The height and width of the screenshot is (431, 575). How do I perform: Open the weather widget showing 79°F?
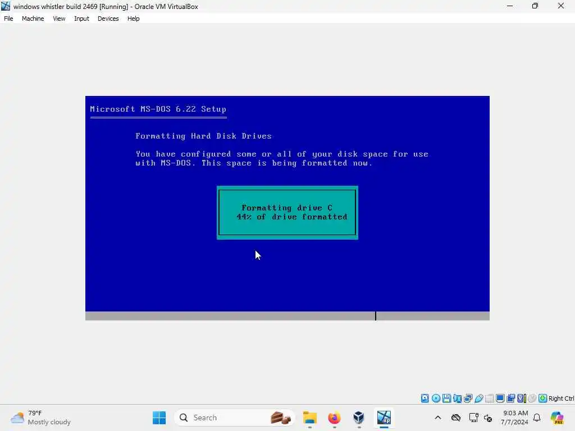tap(41, 418)
